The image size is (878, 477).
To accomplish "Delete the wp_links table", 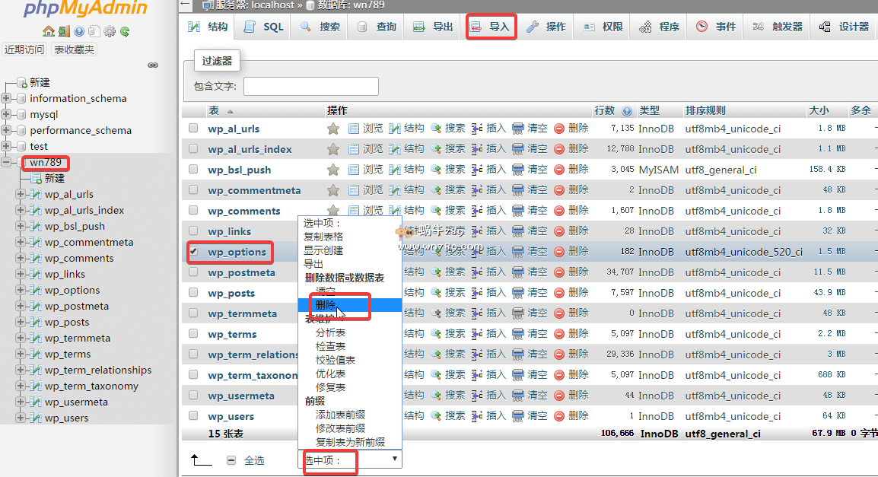I will (x=578, y=231).
